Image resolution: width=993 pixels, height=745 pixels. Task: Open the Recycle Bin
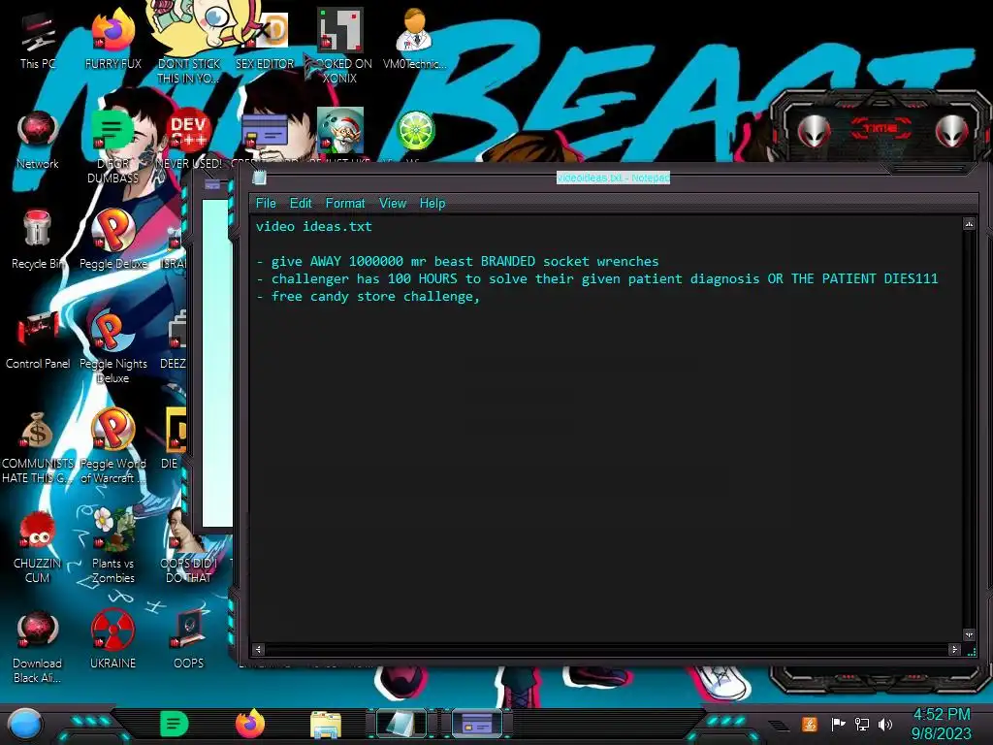38,241
